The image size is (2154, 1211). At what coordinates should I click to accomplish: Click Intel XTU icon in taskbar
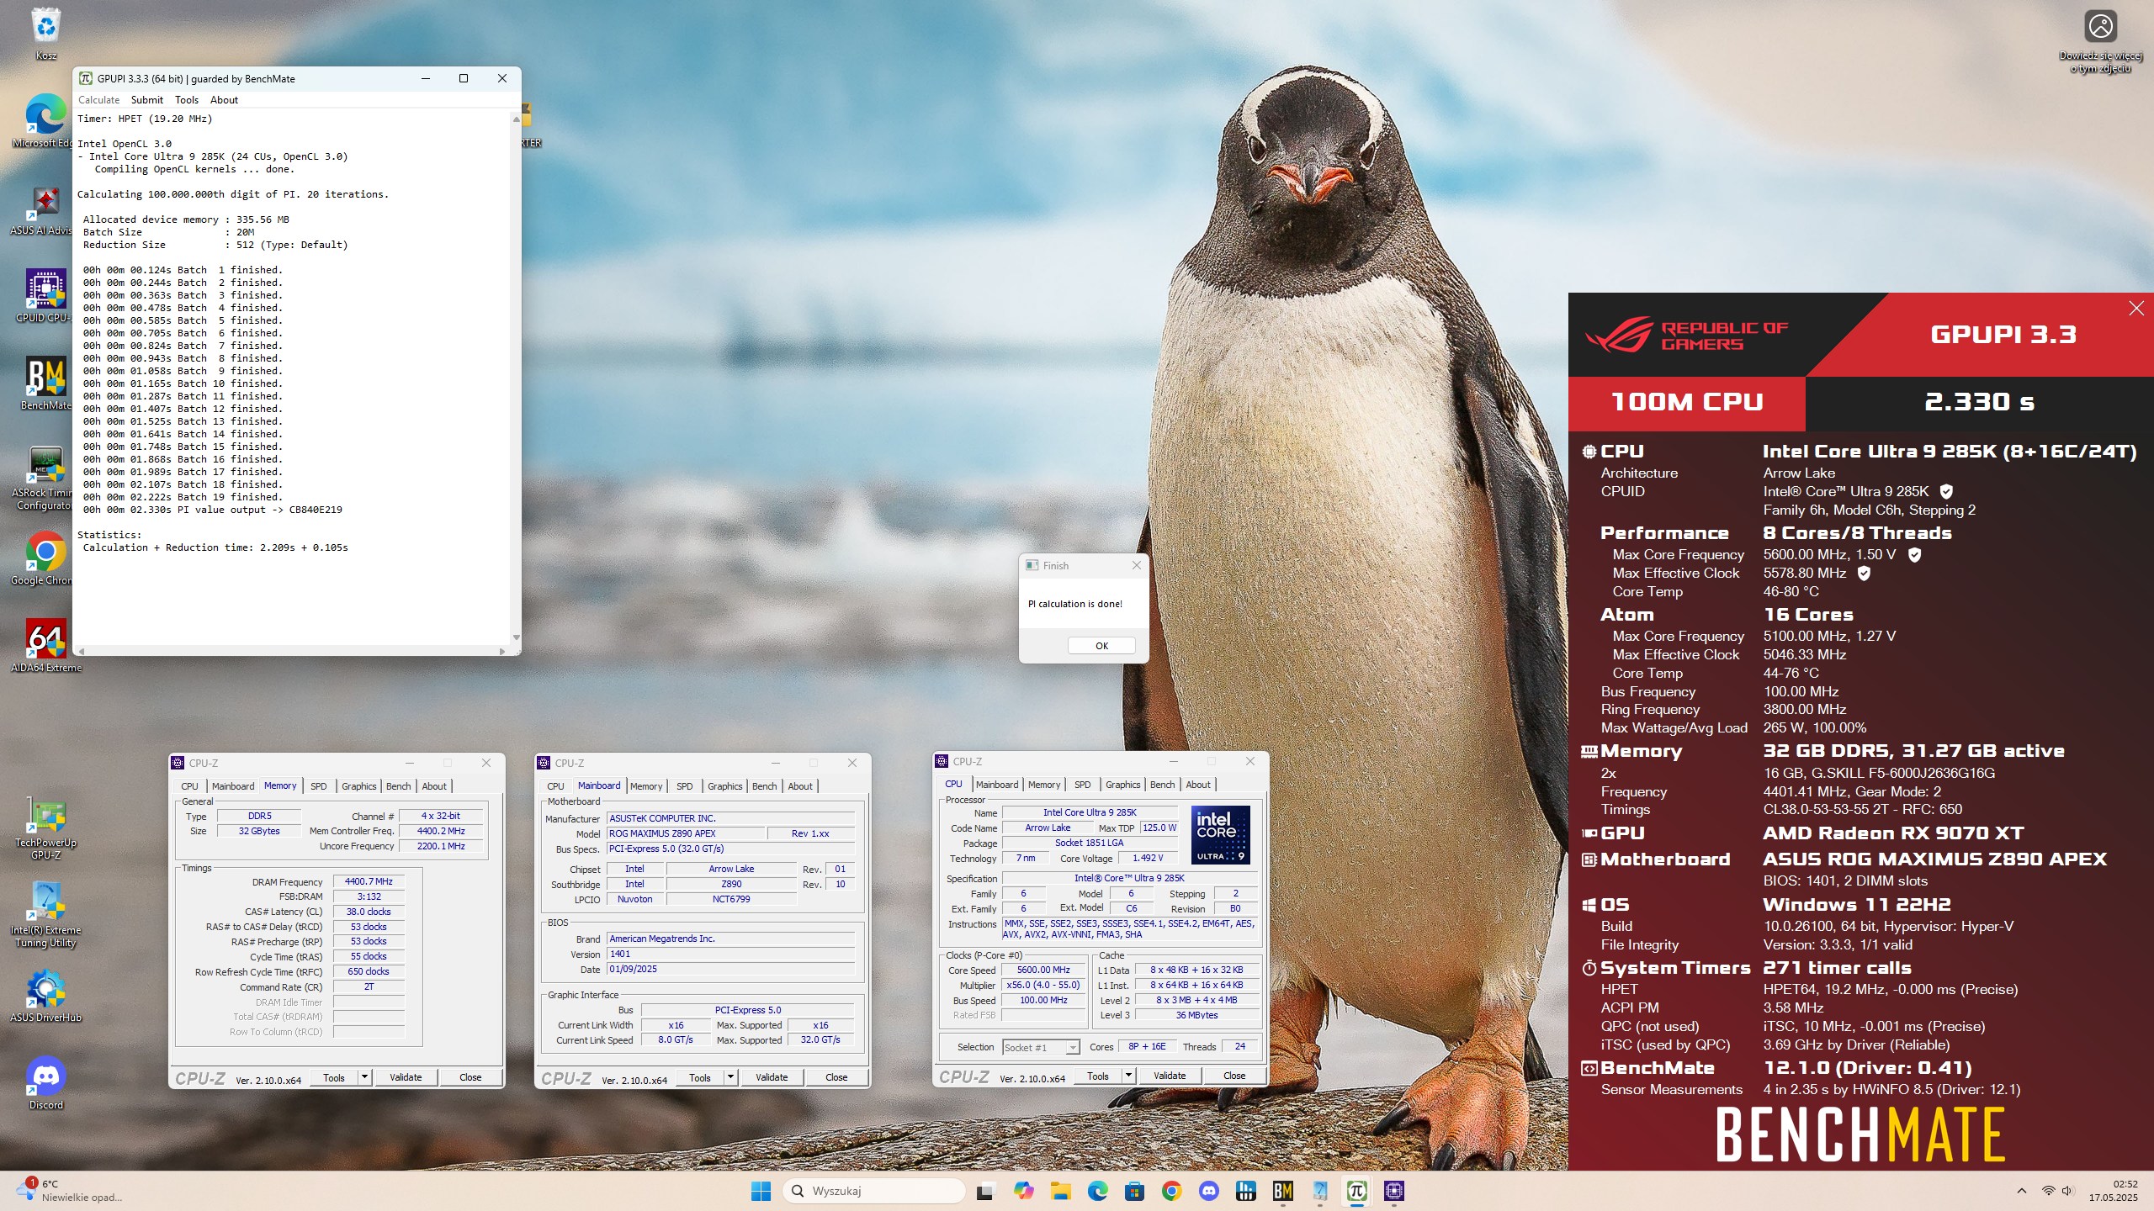point(1320,1191)
